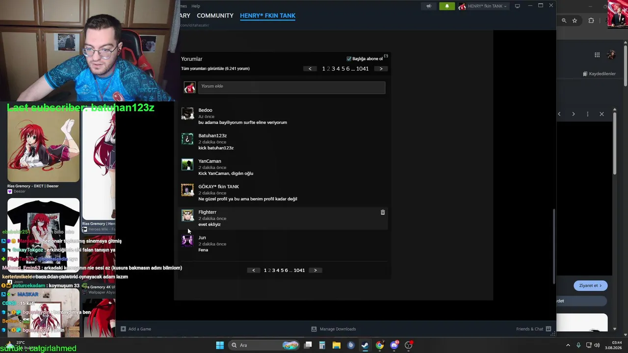Open YanCaman's avatar

187,164
